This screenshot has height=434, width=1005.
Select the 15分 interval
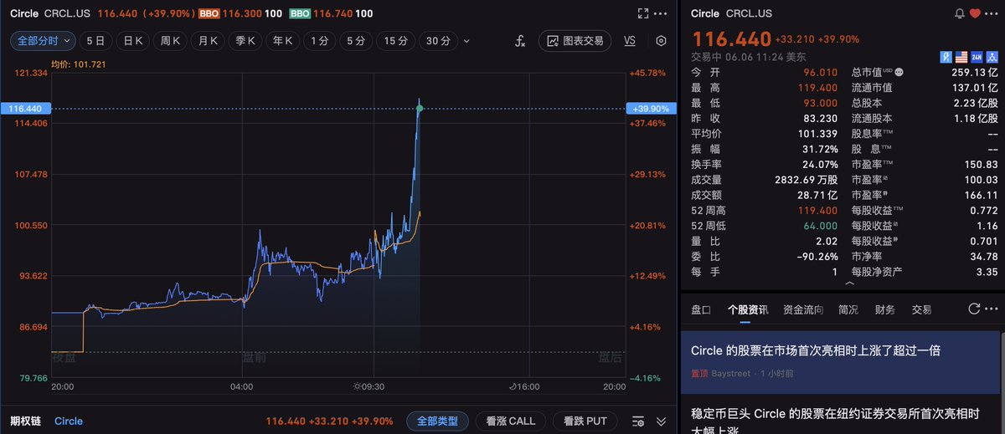(x=396, y=40)
